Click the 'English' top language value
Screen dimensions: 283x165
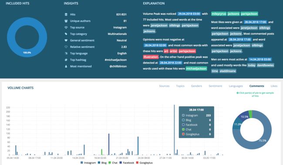pos(122,53)
